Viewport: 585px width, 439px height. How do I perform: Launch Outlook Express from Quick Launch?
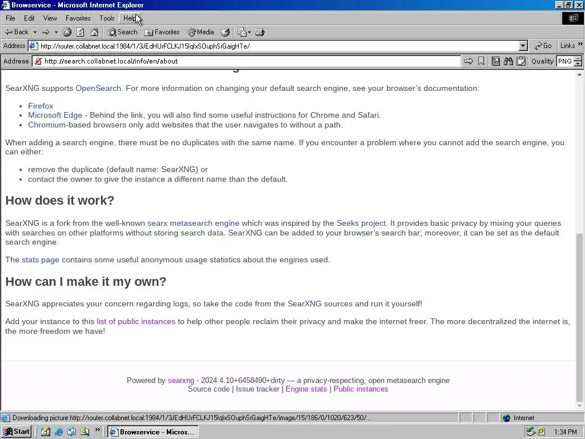(71, 432)
